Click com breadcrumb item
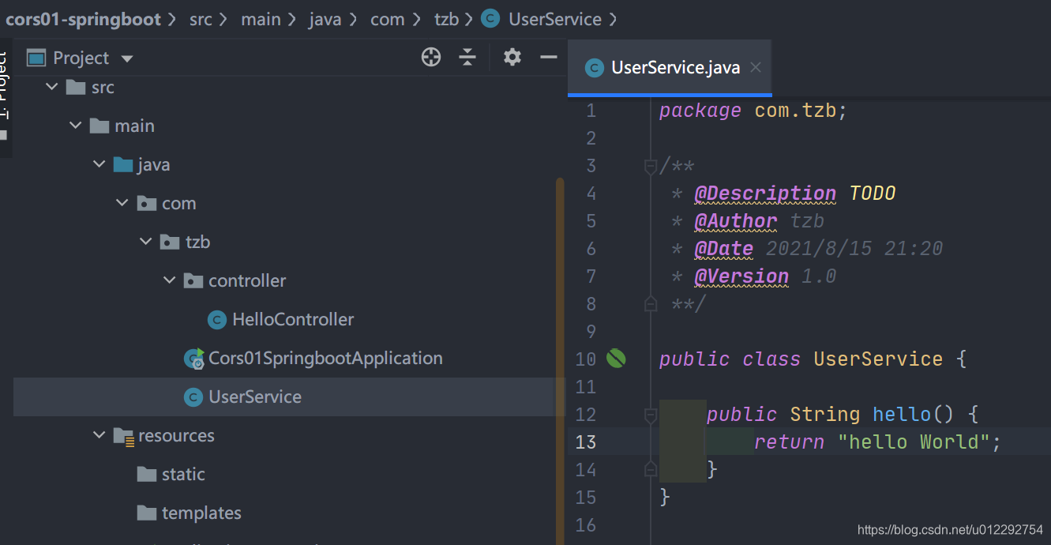1051x545 pixels. 388,19
